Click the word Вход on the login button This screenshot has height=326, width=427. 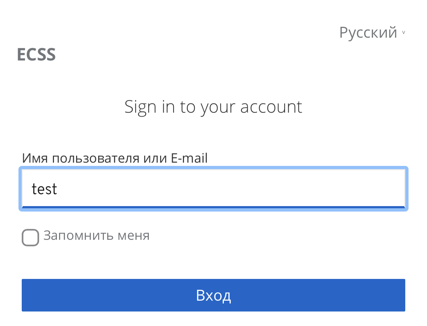click(213, 296)
